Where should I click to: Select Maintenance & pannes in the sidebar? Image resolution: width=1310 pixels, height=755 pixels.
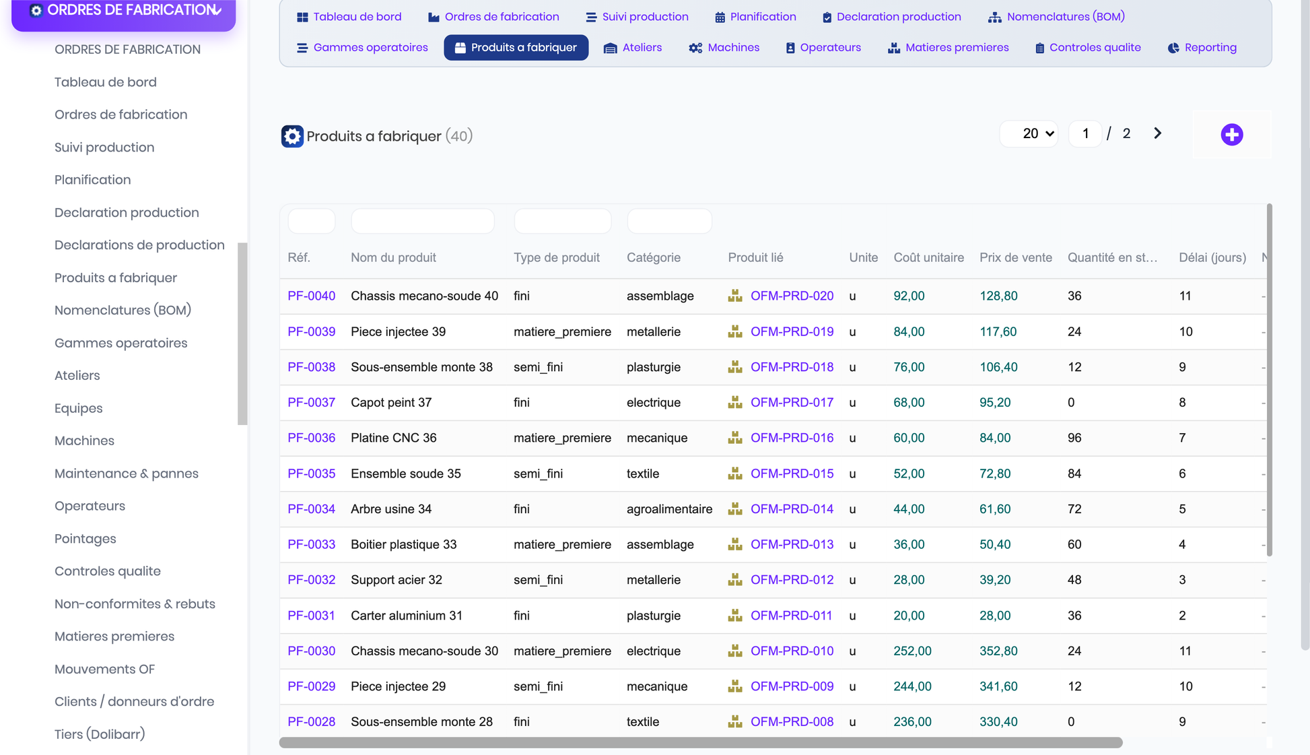click(x=127, y=473)
